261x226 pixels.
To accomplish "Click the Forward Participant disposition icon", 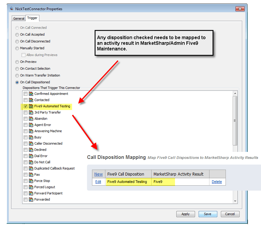I will [31, 193].
